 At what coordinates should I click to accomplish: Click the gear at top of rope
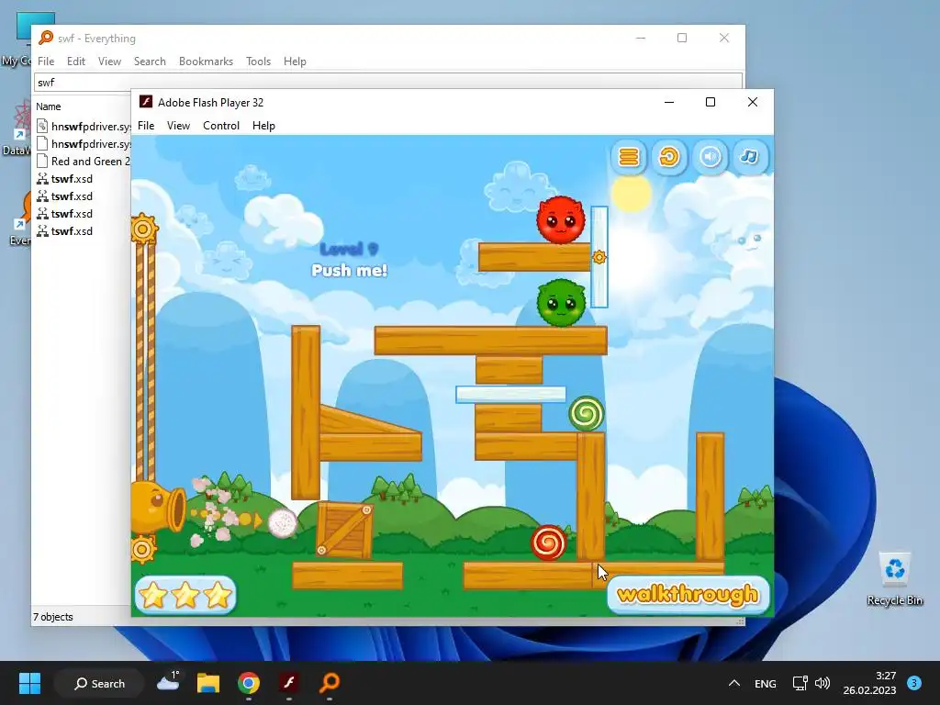(x=144, y=229)
